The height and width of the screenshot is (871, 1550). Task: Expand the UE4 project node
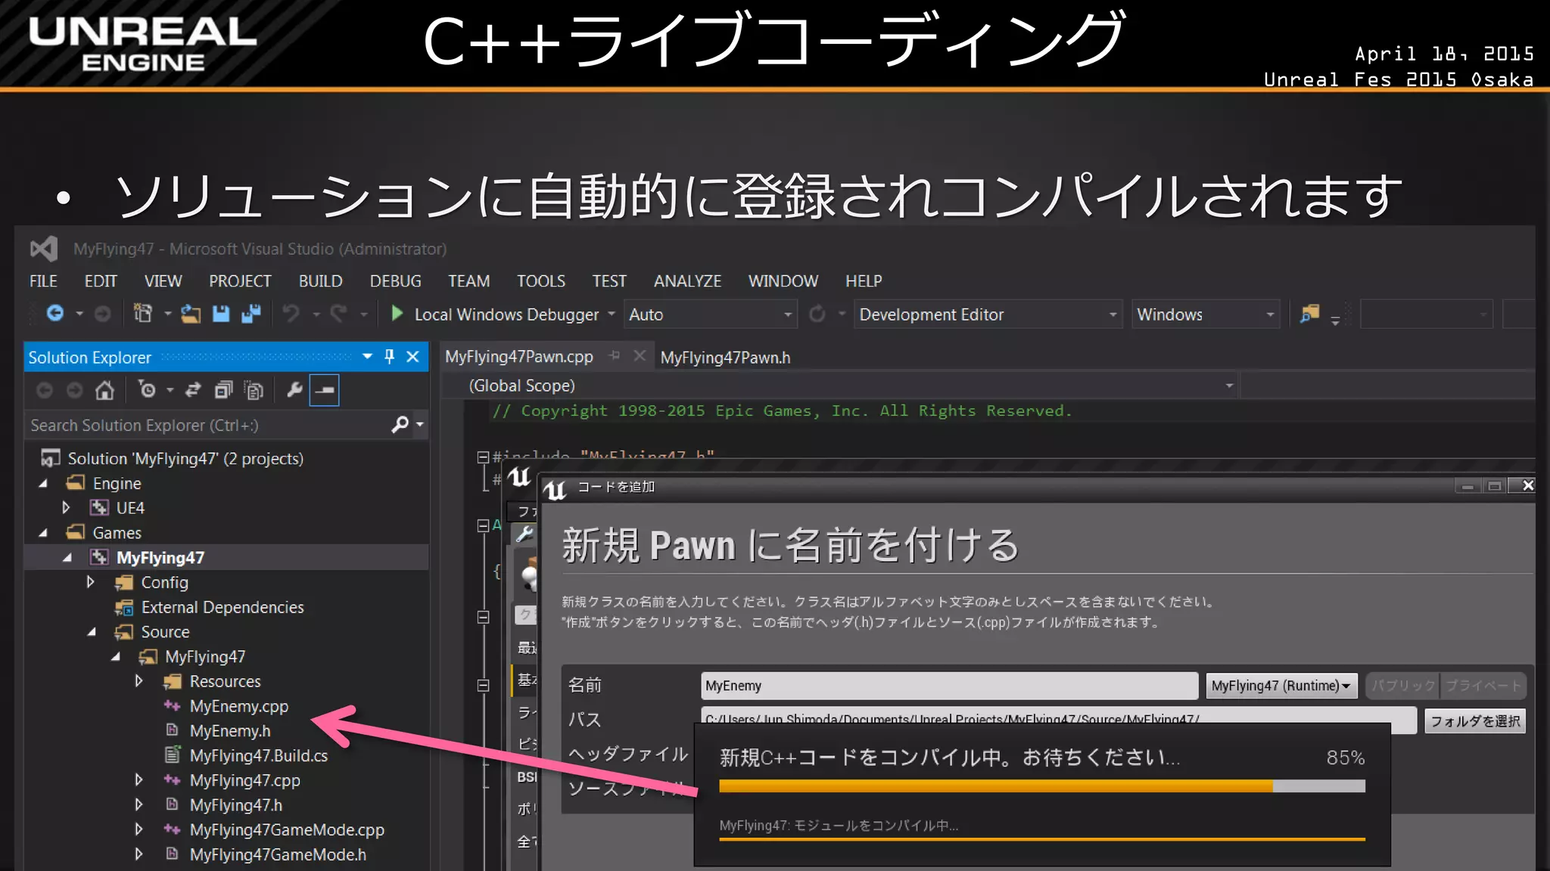[x=66, y=507]
